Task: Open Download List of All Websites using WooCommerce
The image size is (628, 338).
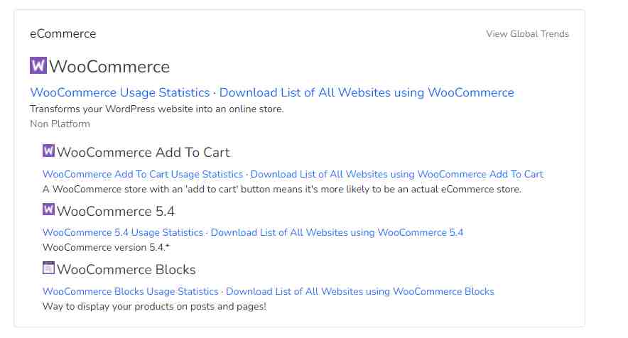Action: pyautogui.click(x=367, y=92)
